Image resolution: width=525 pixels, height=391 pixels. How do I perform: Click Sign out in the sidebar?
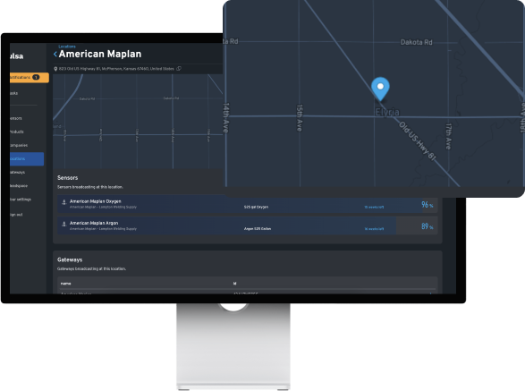pos(16,215)
